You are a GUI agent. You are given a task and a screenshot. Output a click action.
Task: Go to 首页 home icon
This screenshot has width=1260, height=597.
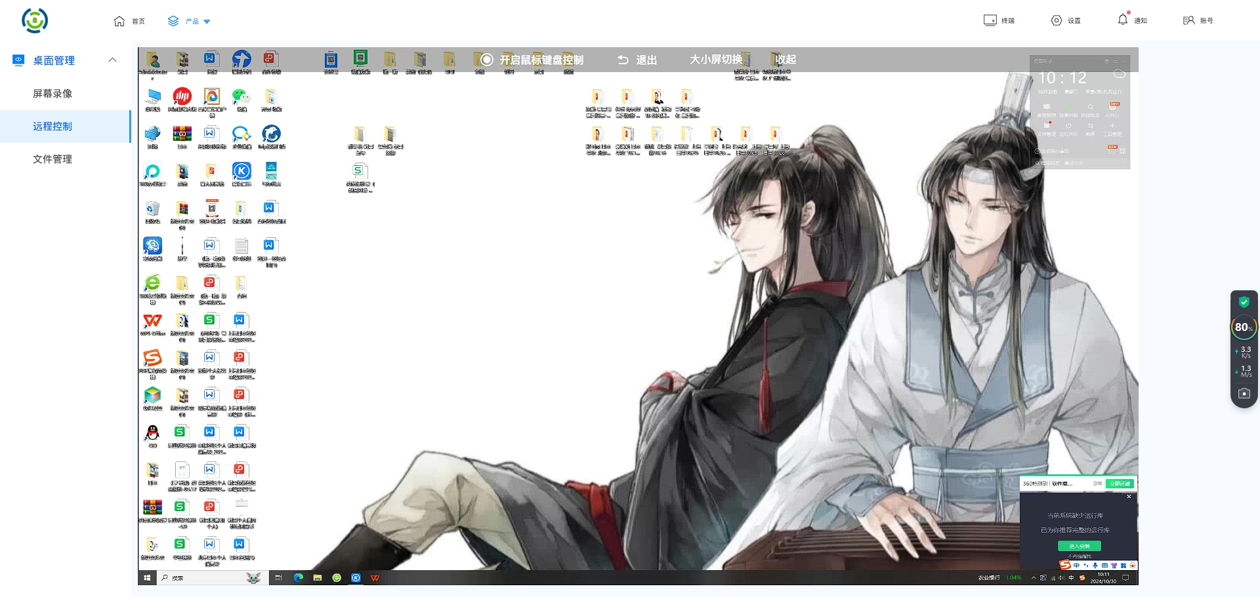tap(119, 21)
